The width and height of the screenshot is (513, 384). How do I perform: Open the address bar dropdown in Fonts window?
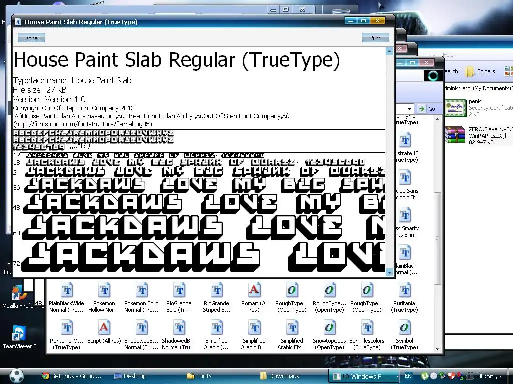(409, 109)
